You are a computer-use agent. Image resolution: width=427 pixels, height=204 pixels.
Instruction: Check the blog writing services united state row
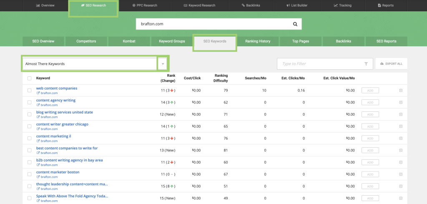click(x=30, y=114)
